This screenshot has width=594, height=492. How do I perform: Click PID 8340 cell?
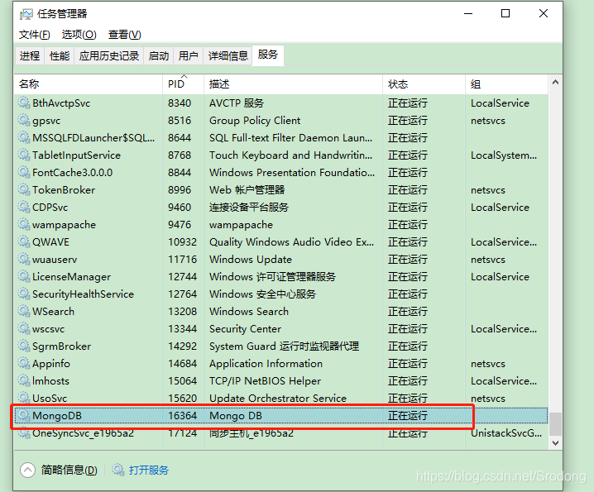180,103
